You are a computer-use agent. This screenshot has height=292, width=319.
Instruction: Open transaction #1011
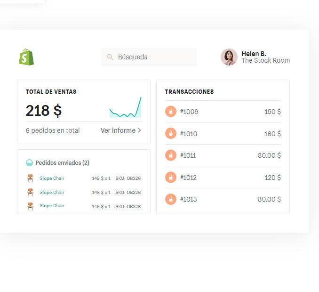coord(223,155)
